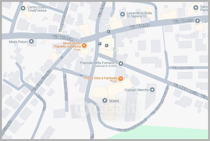Click the Copagri Marche map pin
Viewport: 210px width, 141px height.
coord(152,90)
